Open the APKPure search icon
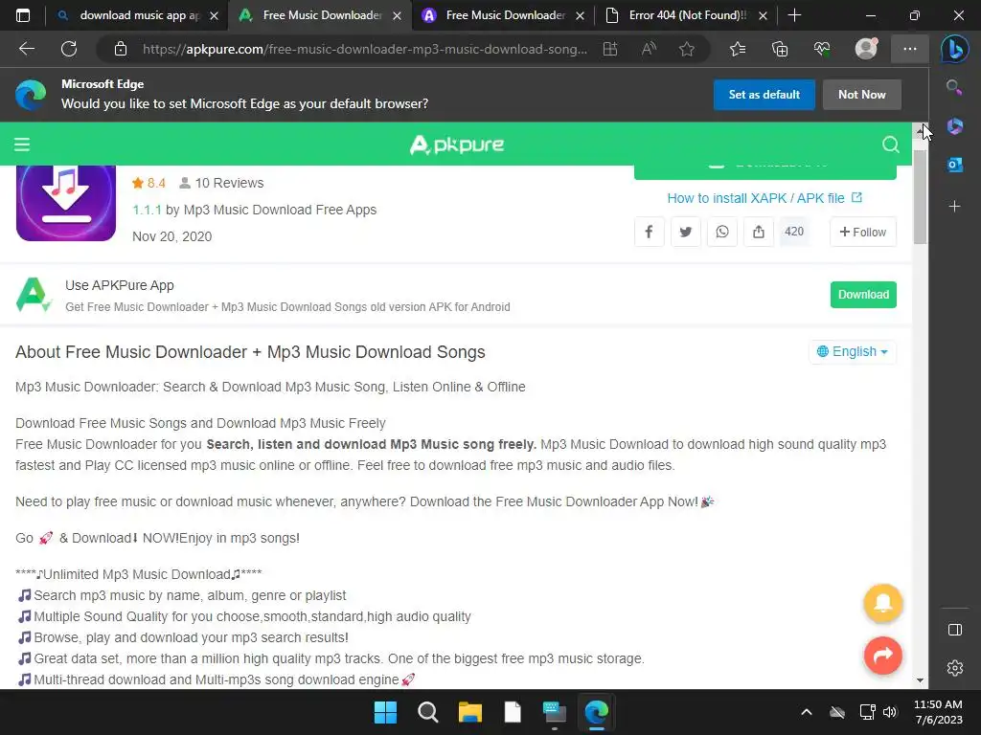981x735 pixels. [890, 145]
